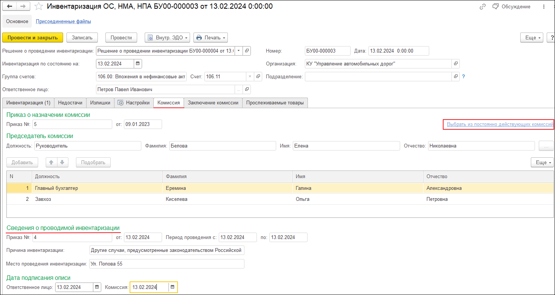Click commission order number field with 5
Screen dimensions: 555x295
[x=73, y=124]
